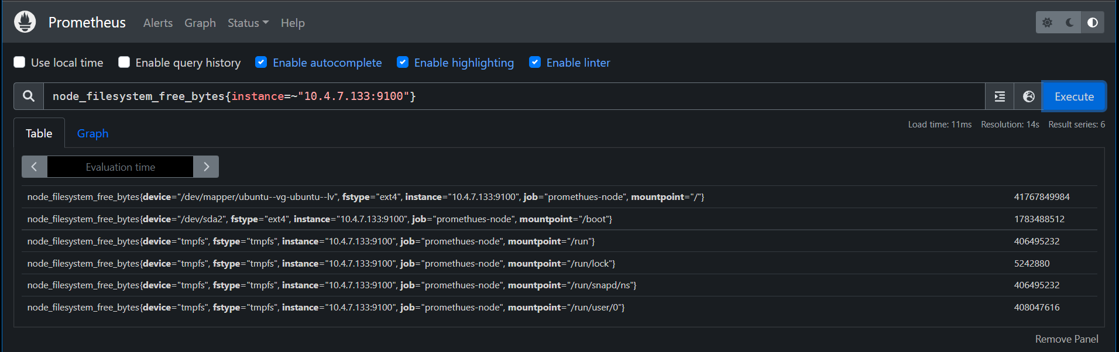Open the Alerts page from the navbar
This screenshot has width=1119, height=352.
[158, 23]
